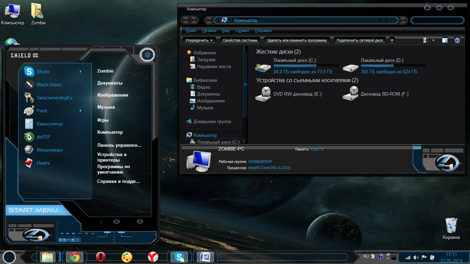Start Minesweeper from the start menu
The width and height of the screenshot is (470, 264).
coord(50,150)
